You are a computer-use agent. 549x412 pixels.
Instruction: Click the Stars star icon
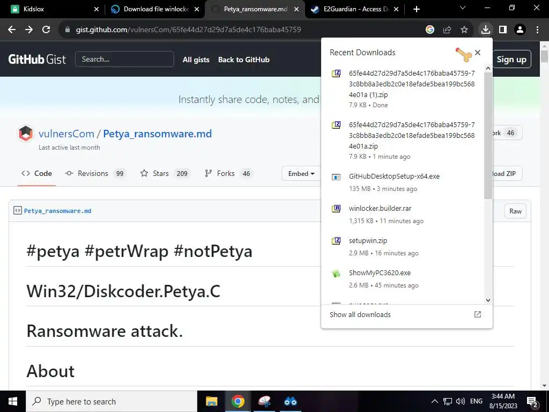click(x=144, y=173)
